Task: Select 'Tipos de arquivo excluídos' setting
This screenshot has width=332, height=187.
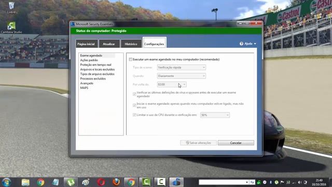Action: point(97,74)
